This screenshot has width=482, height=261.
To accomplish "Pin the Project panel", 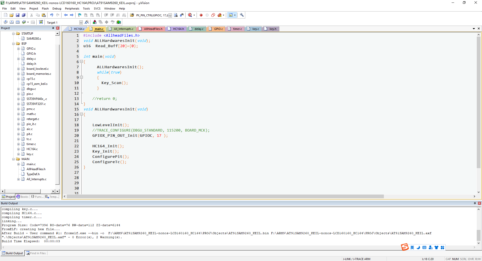I will click(x=53, y=28).
